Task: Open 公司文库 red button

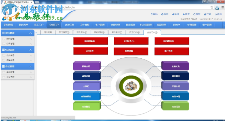Action: click(91, 51)
